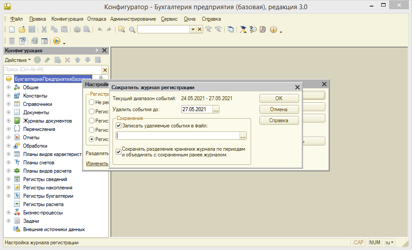Open the Действия dropdown menu

pos(18,60)
